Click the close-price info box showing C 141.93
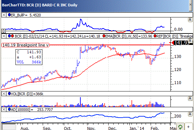194x130 pixels. tap(29, 57)
